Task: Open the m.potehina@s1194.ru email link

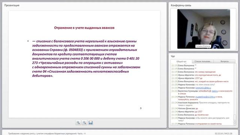Action: click(x=205, y=97)
